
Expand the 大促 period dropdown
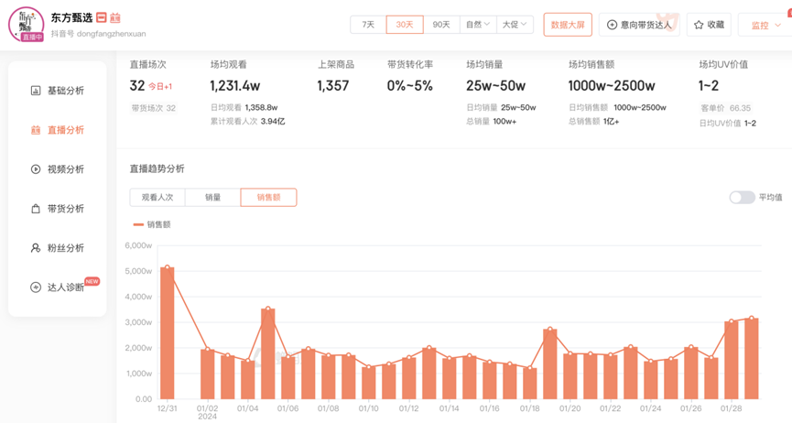click(x=515, y=25)
